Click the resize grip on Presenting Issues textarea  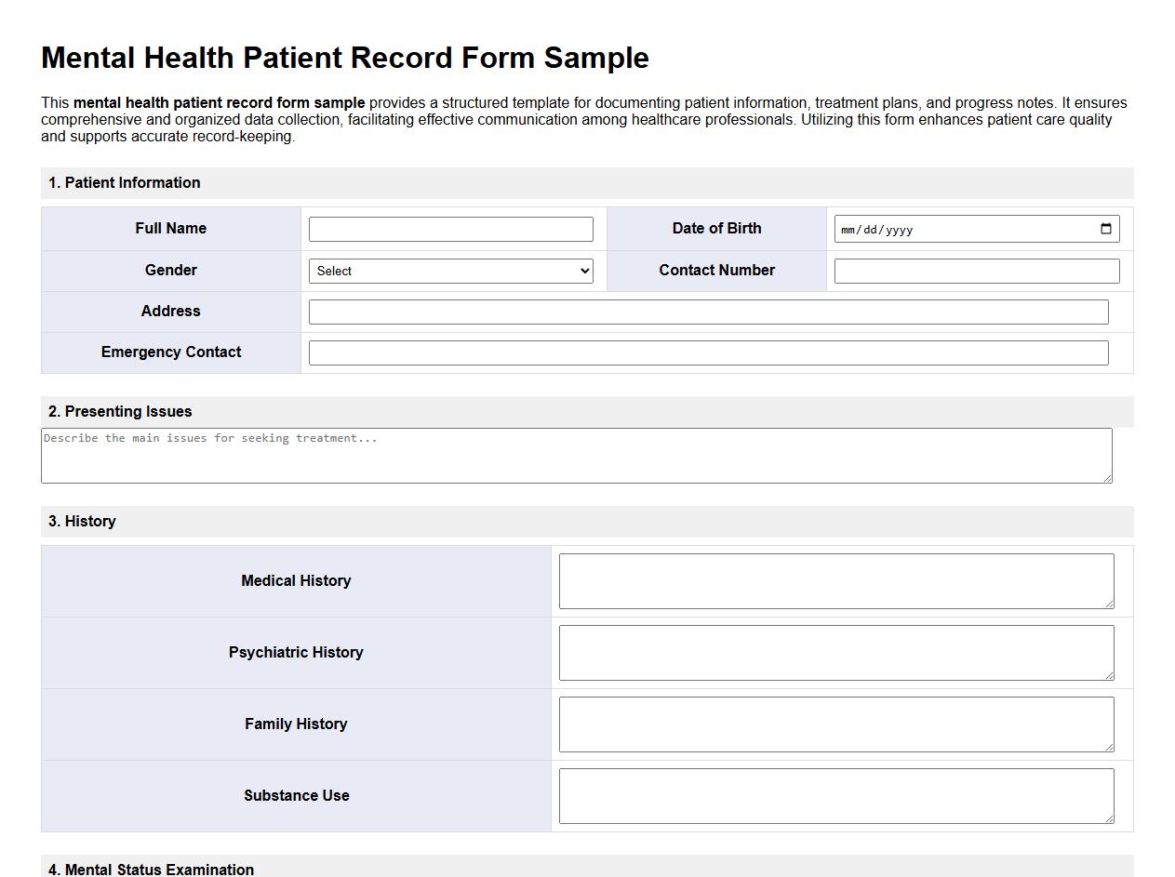(1109, 478)
